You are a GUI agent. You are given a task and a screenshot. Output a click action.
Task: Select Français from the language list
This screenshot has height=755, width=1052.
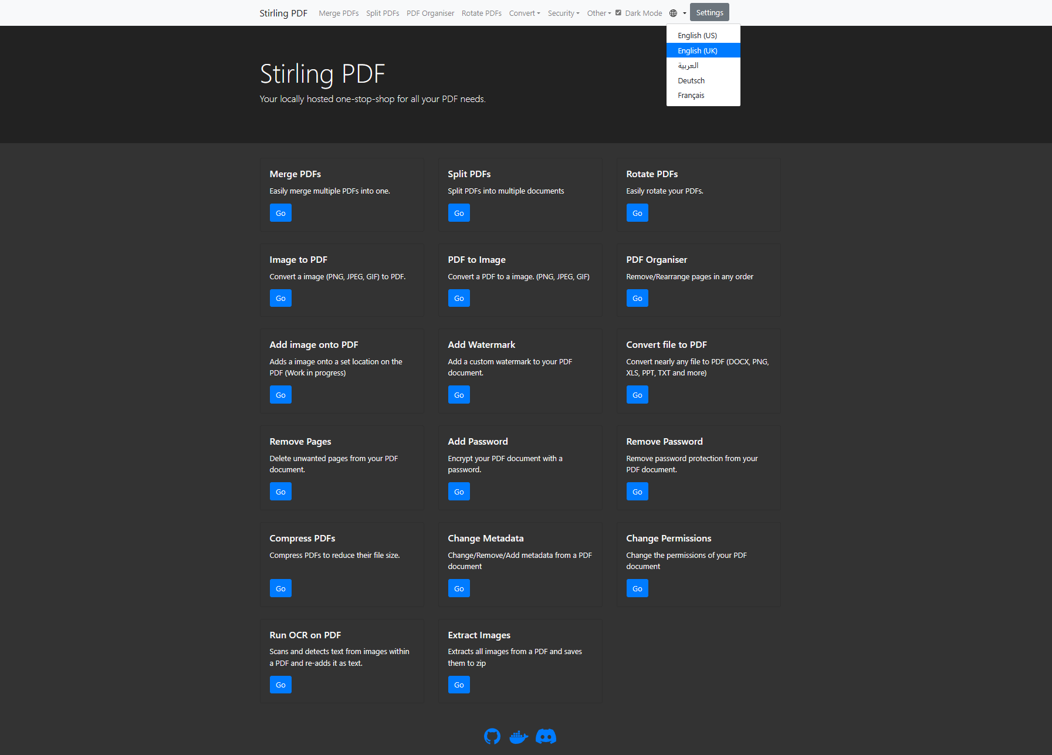point(691,96)
